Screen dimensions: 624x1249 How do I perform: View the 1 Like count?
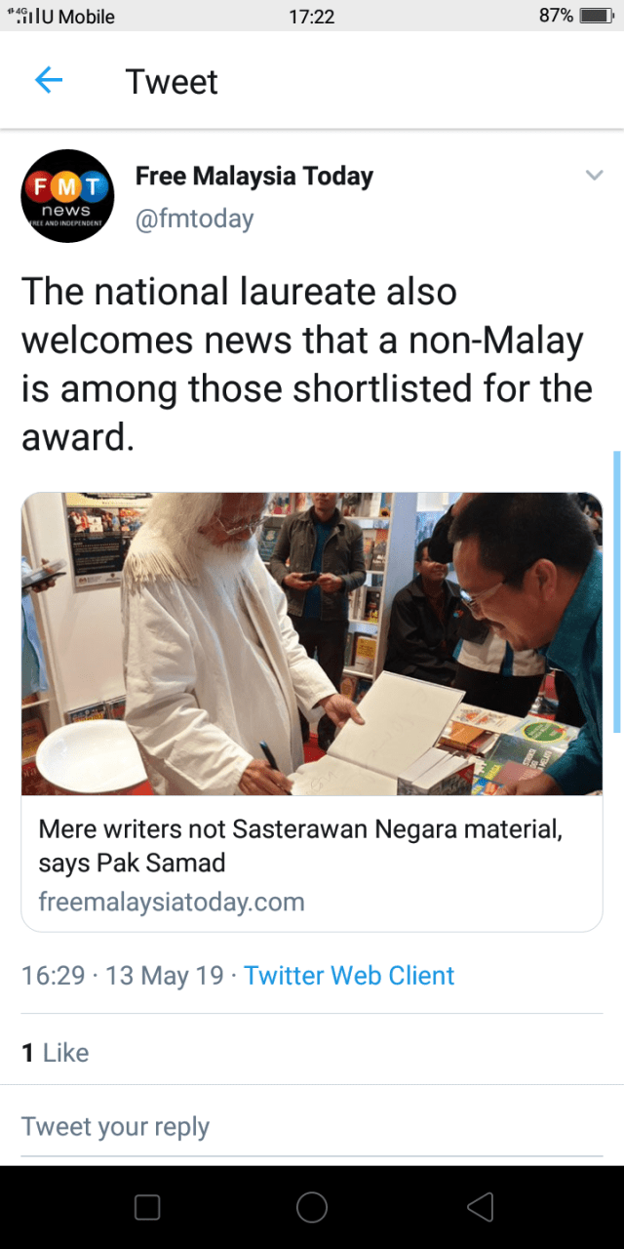pyautogui.click(x=56, y=1053)
